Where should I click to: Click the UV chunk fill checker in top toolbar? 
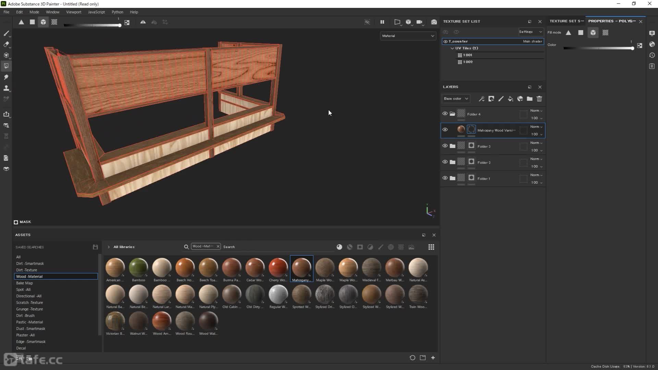coord(54,22)
